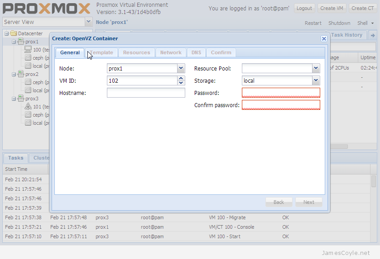This screenshot has width=380, height=259.
Task: Click the Shutdown node button
Action: tap(339, 23)
